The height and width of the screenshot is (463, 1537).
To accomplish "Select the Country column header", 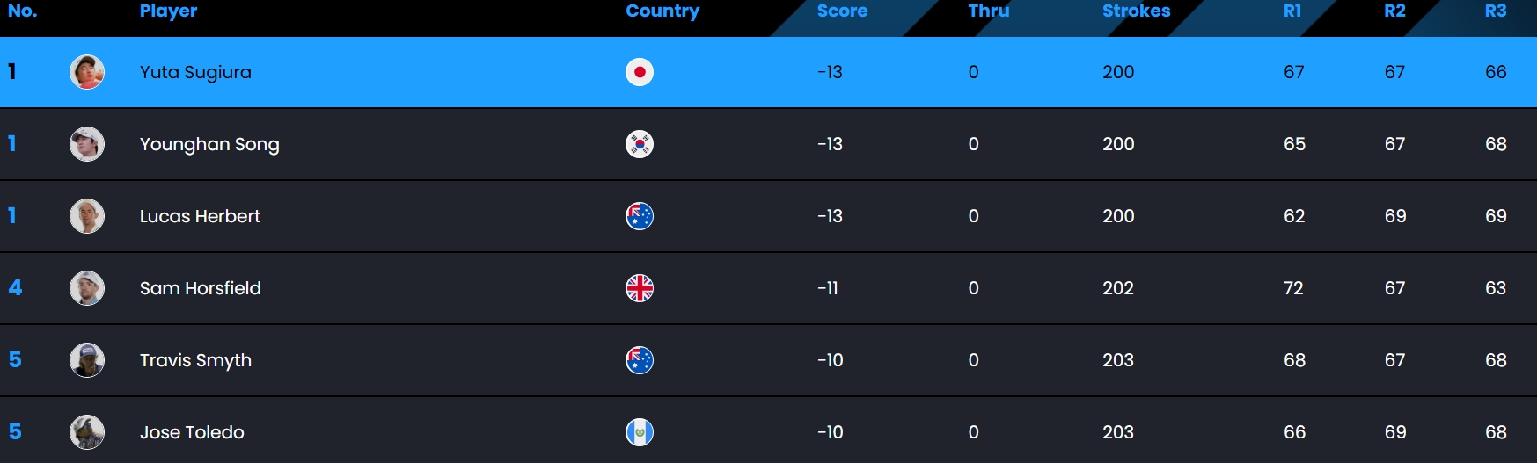I will click(x=662, y=11).
